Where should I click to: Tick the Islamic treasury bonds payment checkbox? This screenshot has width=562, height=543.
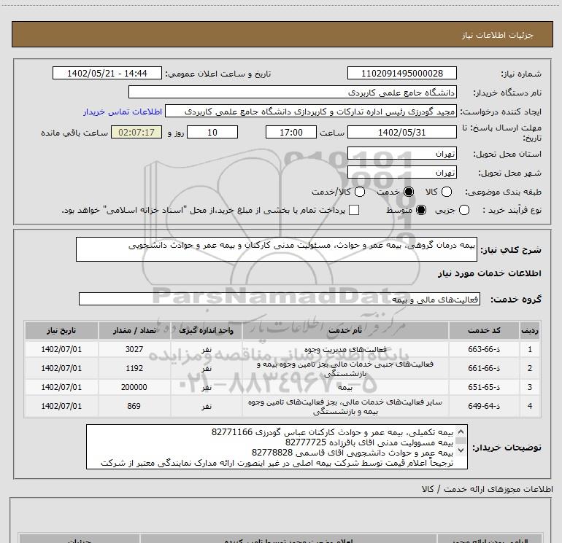(354, 210)
